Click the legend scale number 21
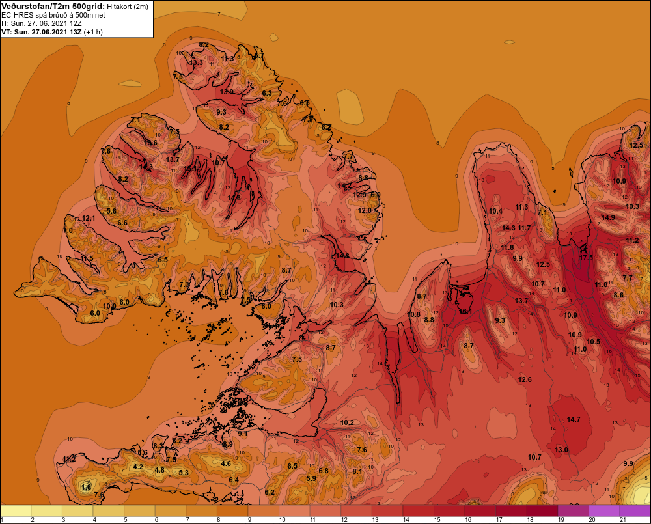 point(623,520)
